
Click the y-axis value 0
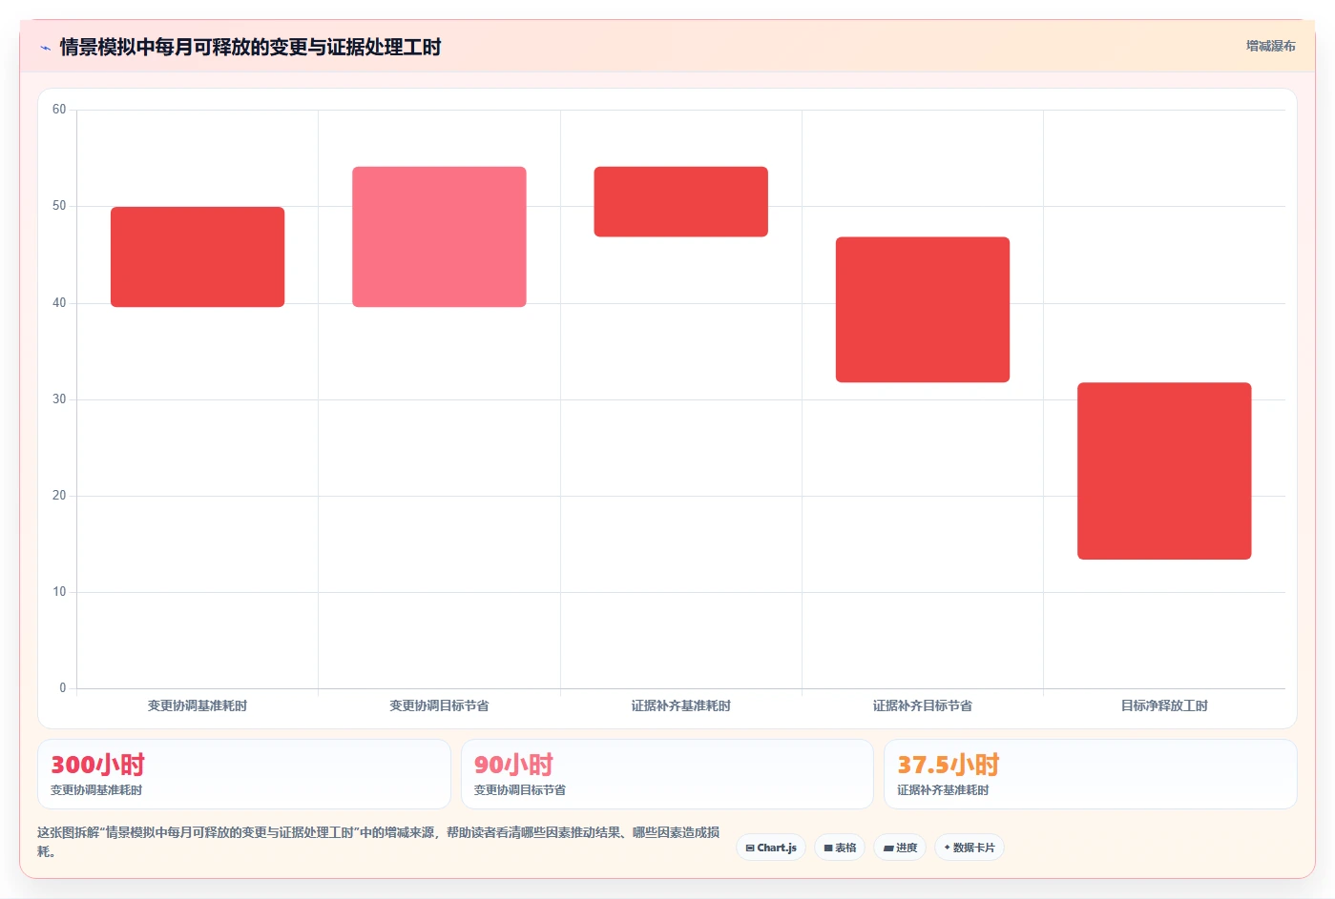click(x=63, y=688)
